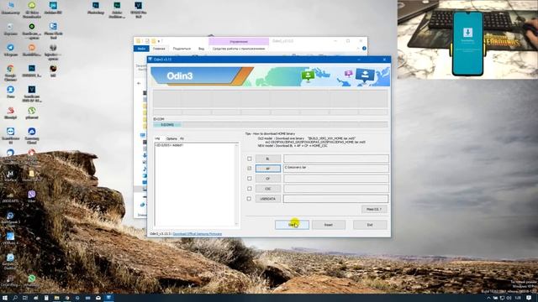The height and width of the screenshot is (302, 538).
Task: Click the AP file path field
Action: point(336,169)
